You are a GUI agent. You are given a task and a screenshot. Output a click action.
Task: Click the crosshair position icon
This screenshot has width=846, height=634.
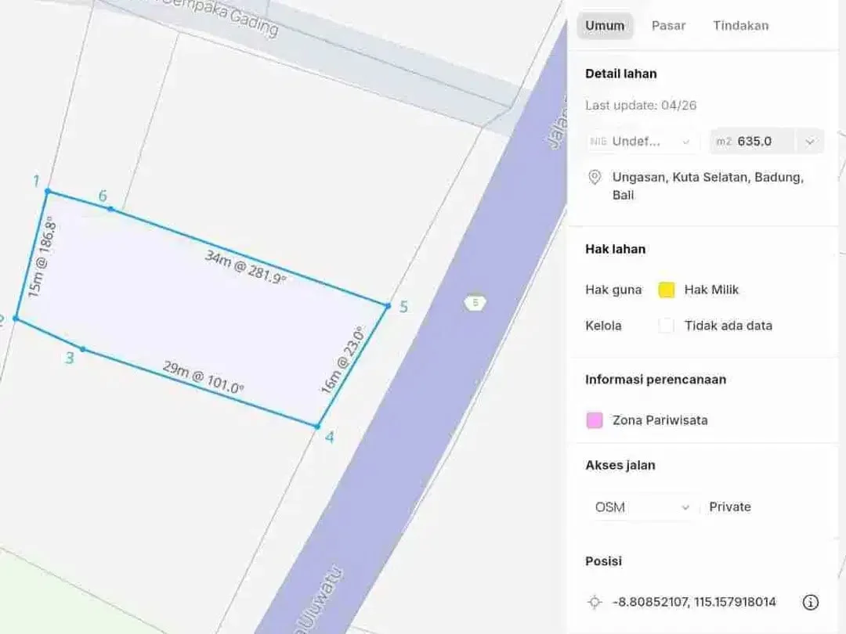point(595,602)
